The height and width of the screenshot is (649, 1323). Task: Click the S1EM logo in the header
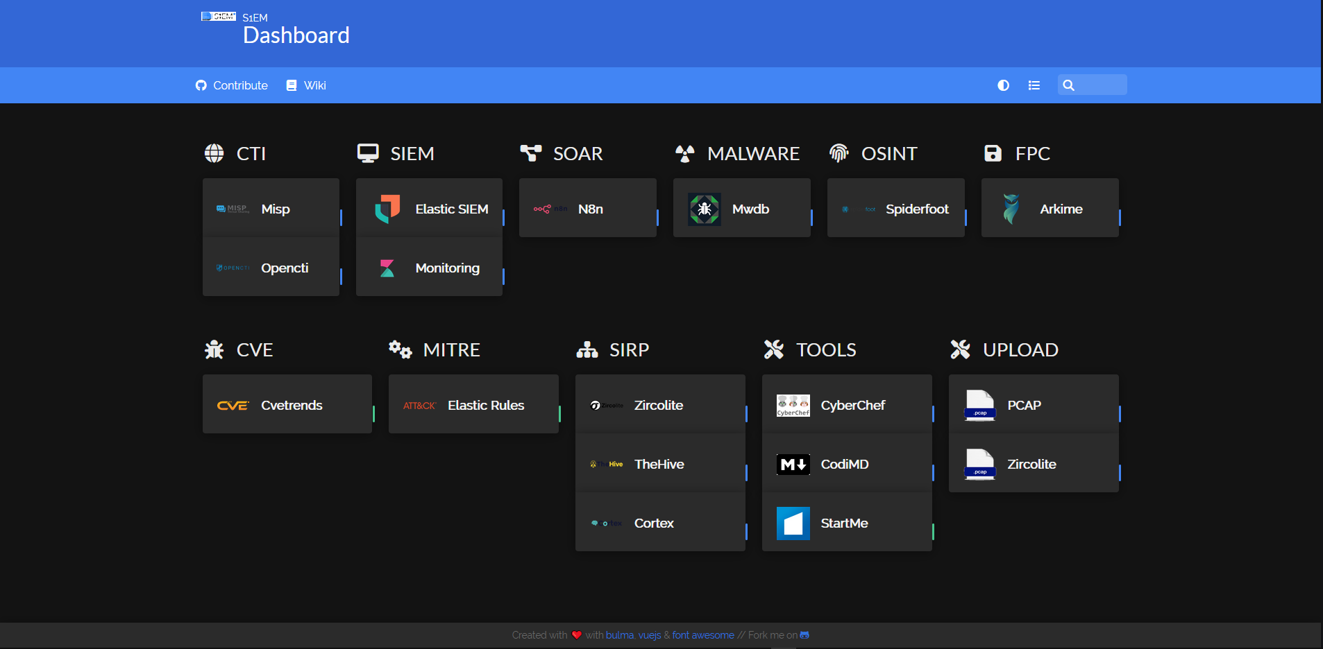219,15
